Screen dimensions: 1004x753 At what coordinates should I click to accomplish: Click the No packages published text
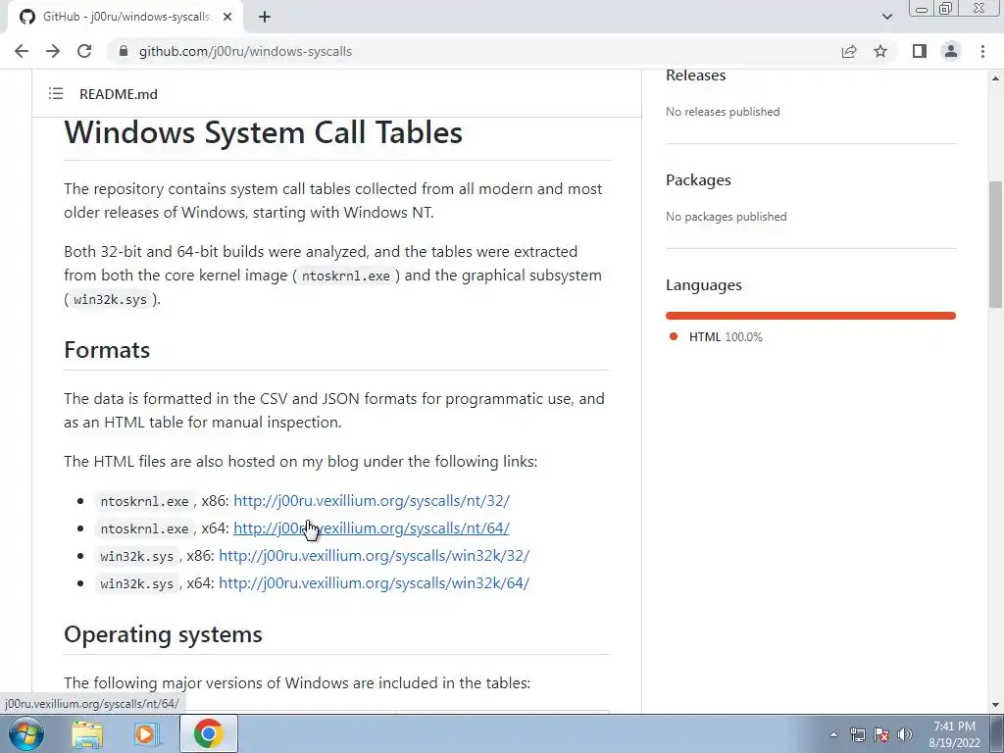(727, 217)
